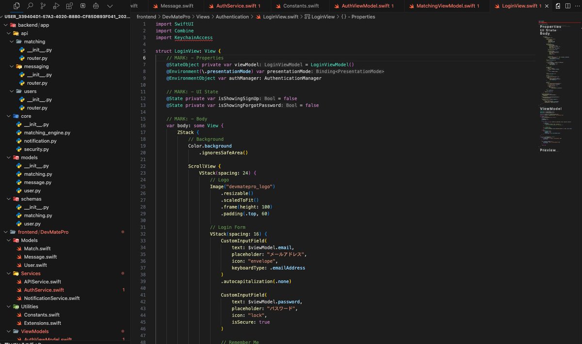The image size is (582, 344).
Task: Switch to the Constants.swift tab
Action: [301, 6]
